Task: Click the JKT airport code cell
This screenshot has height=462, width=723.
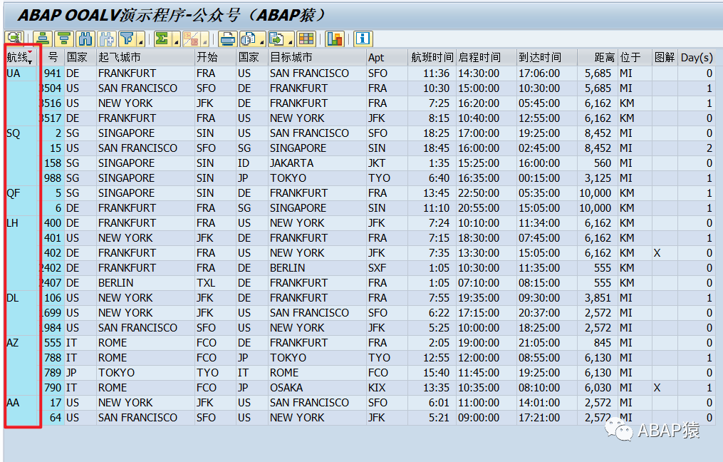Action: tap(387, 163)
